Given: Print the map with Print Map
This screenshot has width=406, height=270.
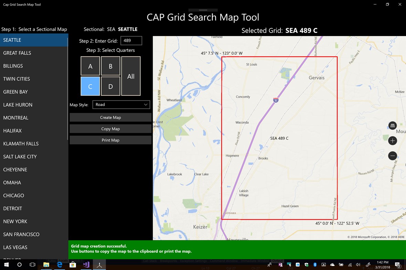Looking at the screenshot, I should click(110, 140).
